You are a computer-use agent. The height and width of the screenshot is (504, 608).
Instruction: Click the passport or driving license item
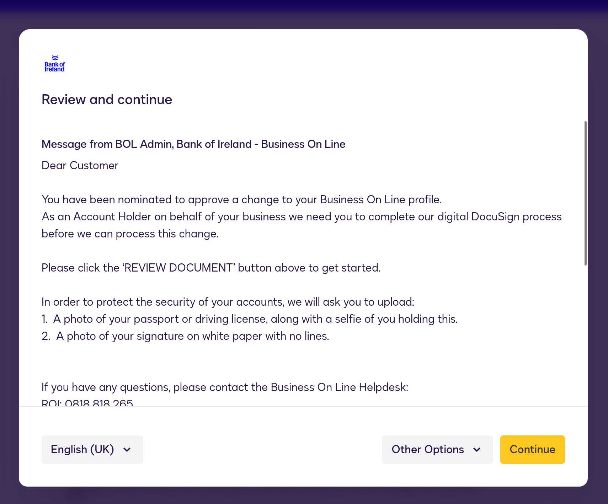(x=255, y=319)
